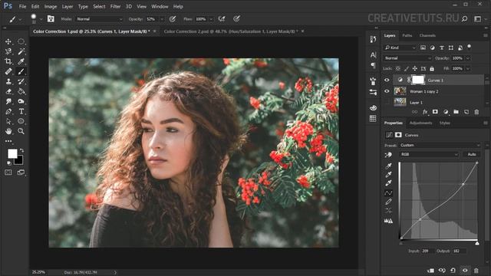Select the Healing Brush tool

[x=8, y=71]
